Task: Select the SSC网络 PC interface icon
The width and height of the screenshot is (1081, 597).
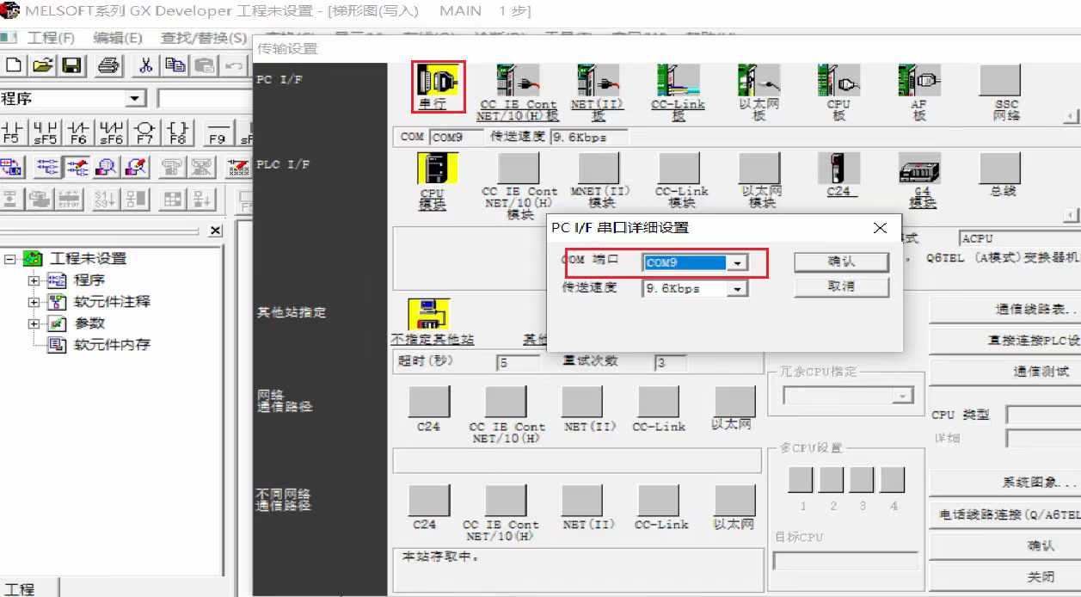Action: [1004, 84]
